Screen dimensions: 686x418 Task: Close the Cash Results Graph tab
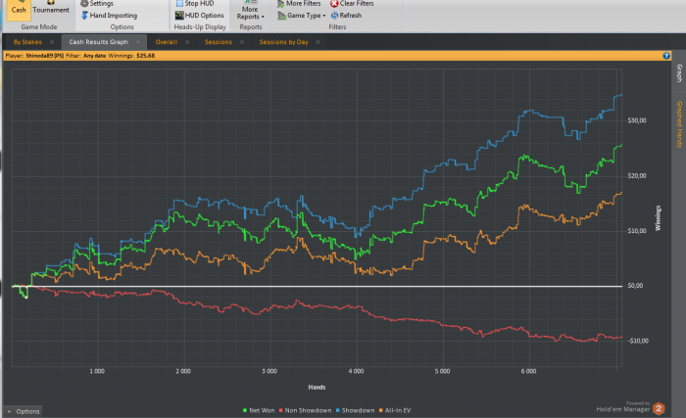tap(138, 42)
